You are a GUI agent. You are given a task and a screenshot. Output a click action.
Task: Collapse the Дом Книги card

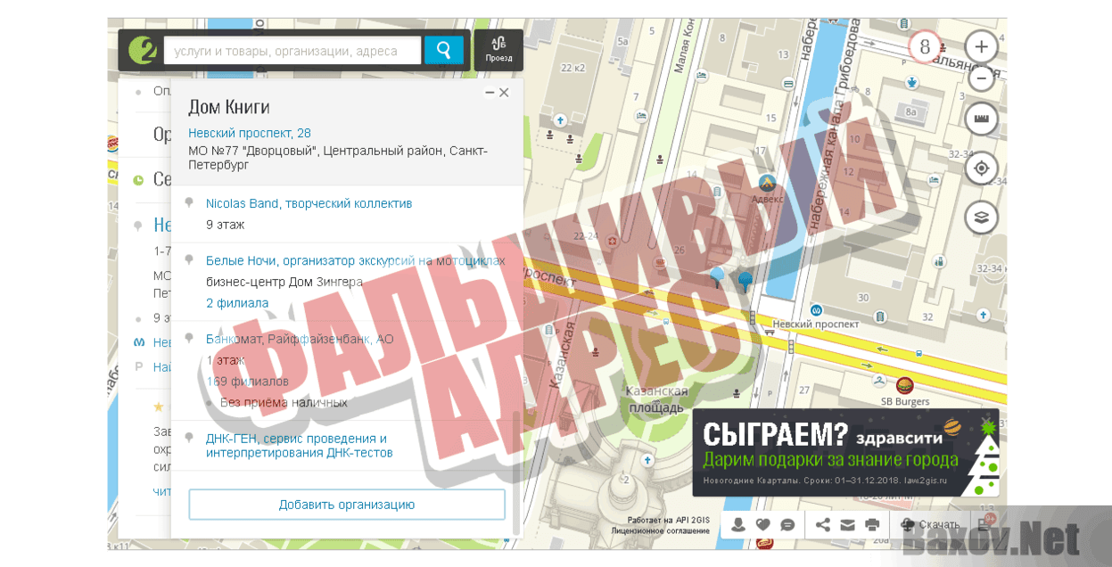coord(489,92)
